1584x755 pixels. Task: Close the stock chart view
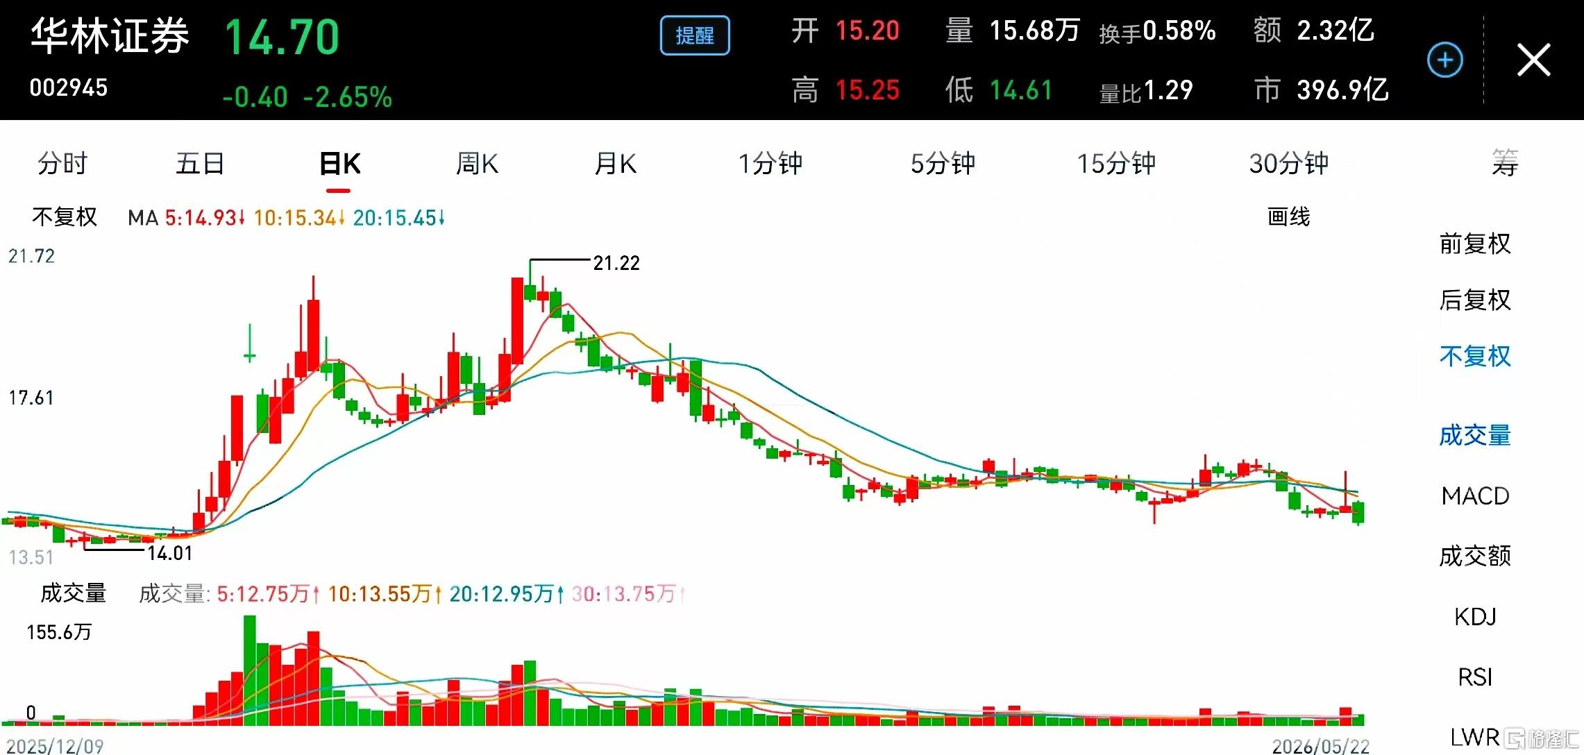[1533, 60]
